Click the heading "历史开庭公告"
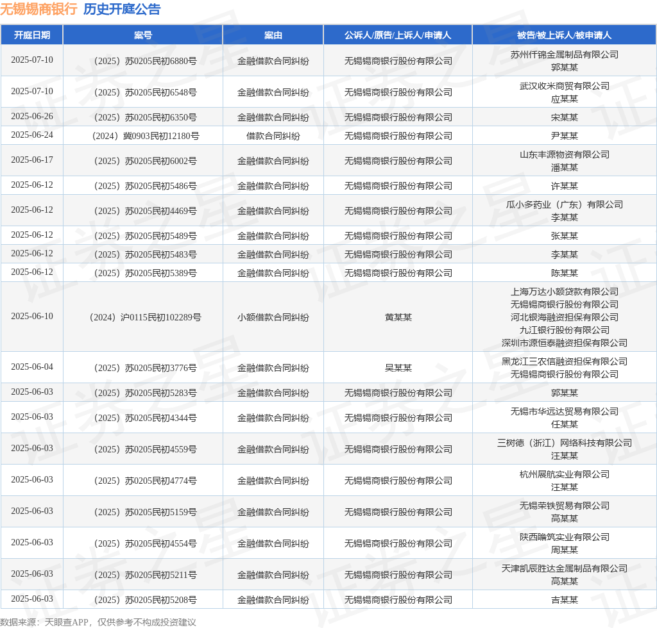Image resolution: width=657 pixels, height=628 pixels. coord(122,9)
